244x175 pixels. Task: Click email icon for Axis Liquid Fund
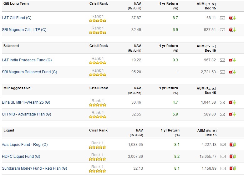[x=223, y=145]
